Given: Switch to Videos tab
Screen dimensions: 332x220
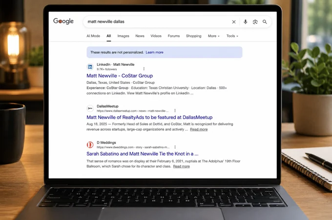Looking at the screenshot, I should pyautogui.click(x=156, y=36).
